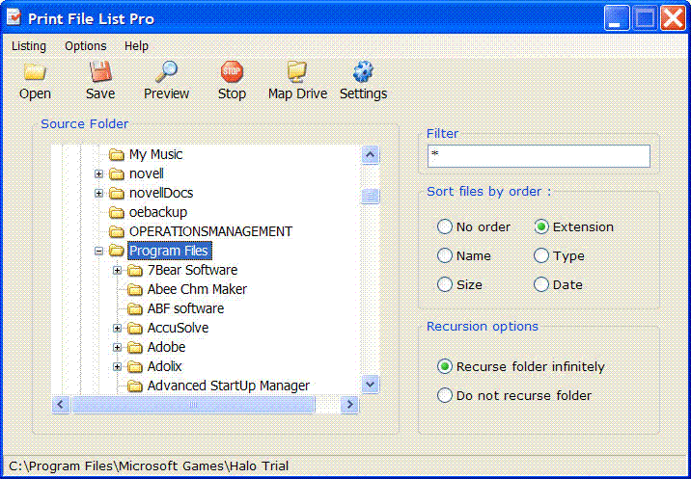691x479 pixels.
Task: Click the Advanced StartUp Manager folder icon
Action: click(135, 386)
